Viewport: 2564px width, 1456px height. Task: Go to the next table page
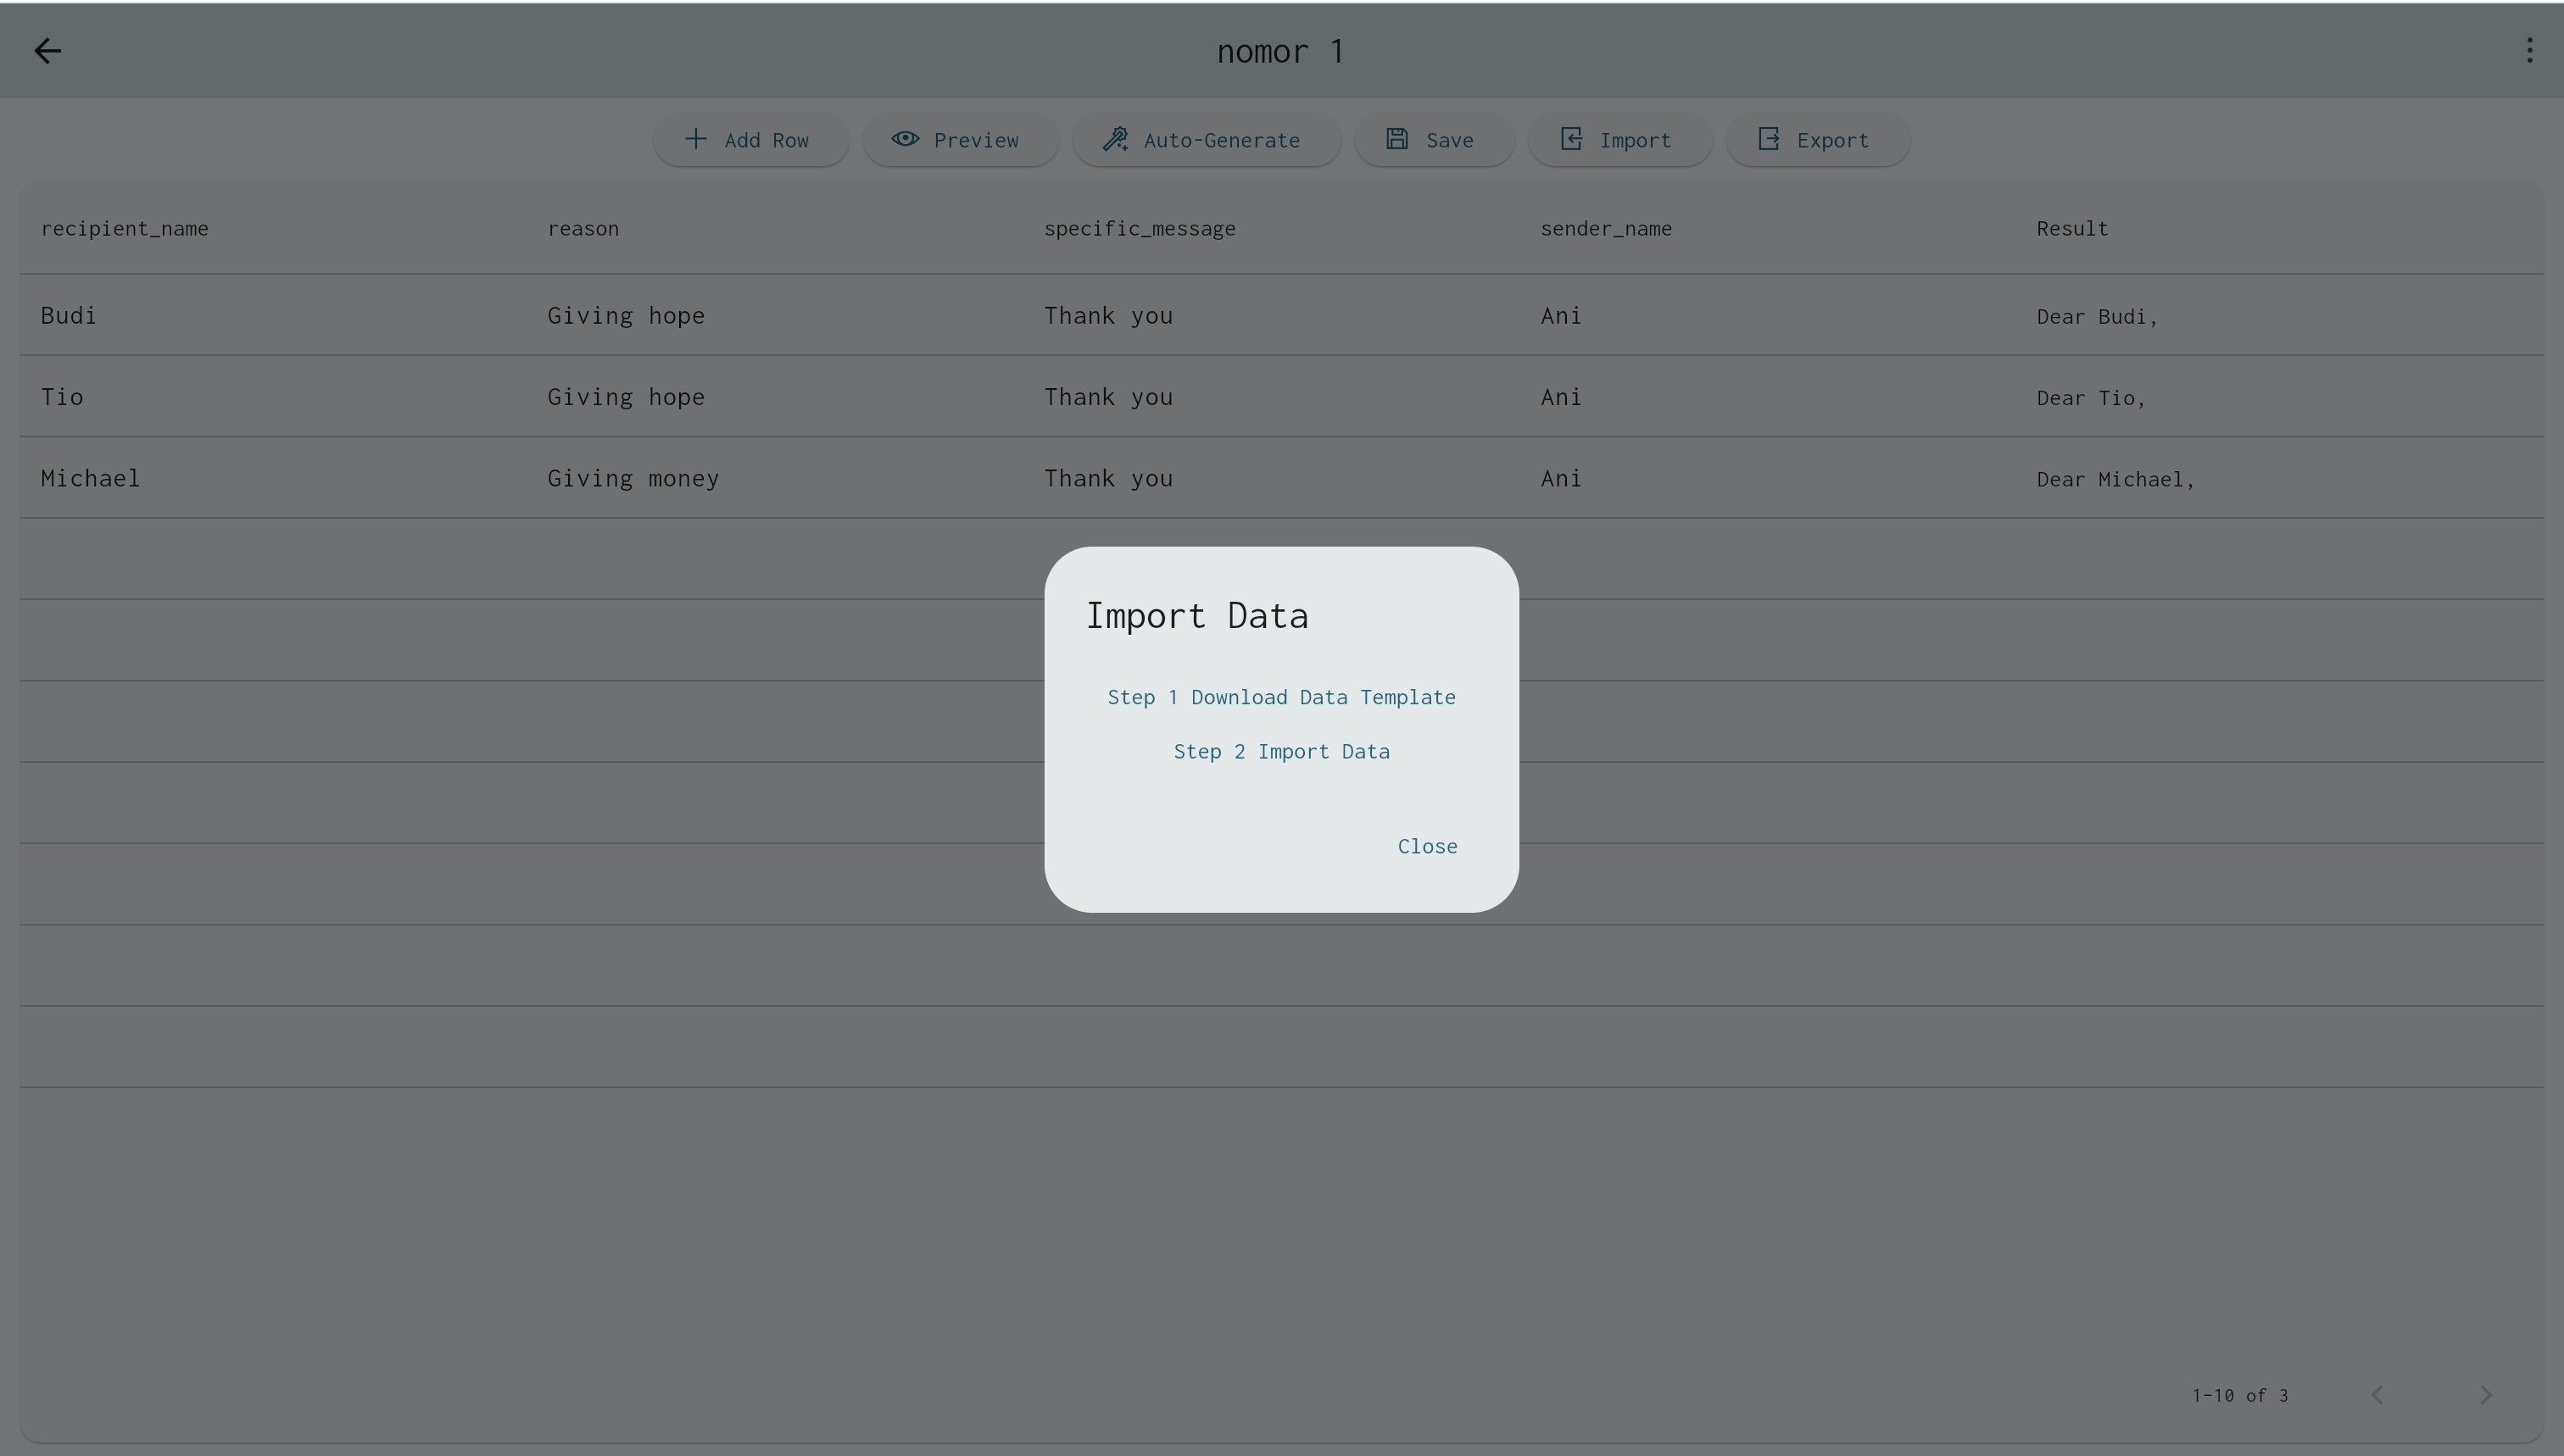click(x=2485, y=1395)
